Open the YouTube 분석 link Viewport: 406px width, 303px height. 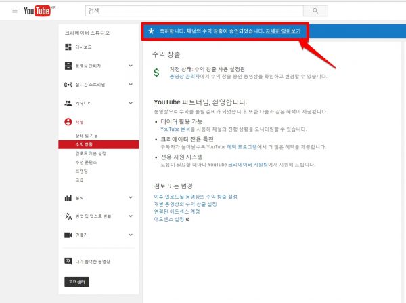[x=175, y=129]
